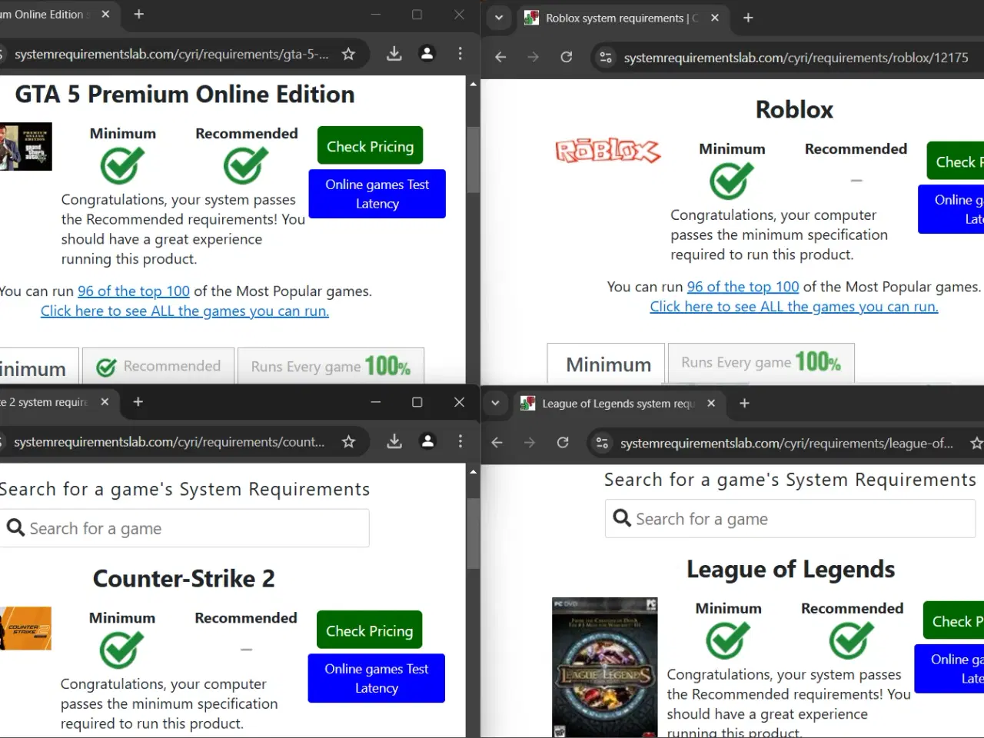Go back in the Roblox window
Image resolution: width=984 pixels, height=738 pixels.
(500, 57)
